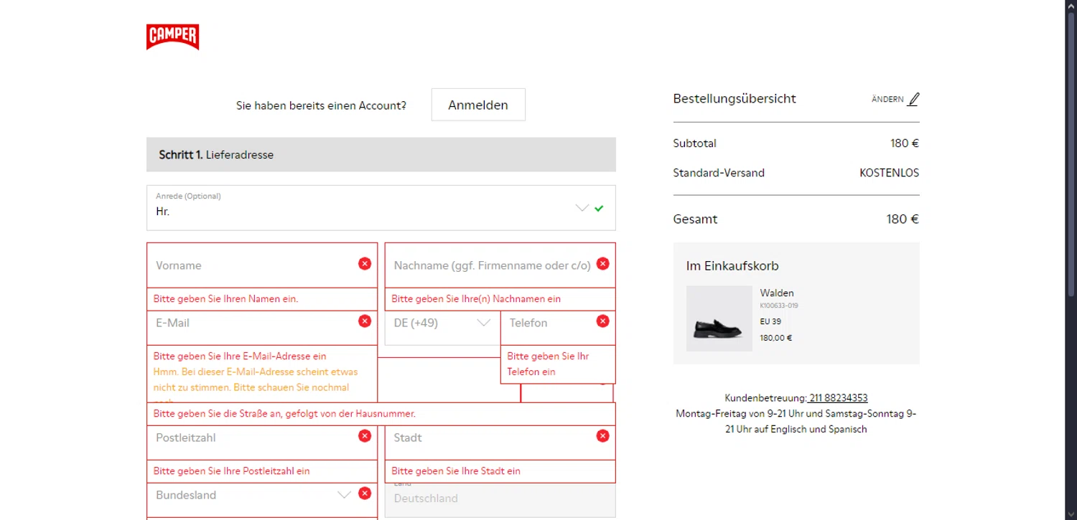Click the pencil edit icon beside Ändern

coord(913,100)
